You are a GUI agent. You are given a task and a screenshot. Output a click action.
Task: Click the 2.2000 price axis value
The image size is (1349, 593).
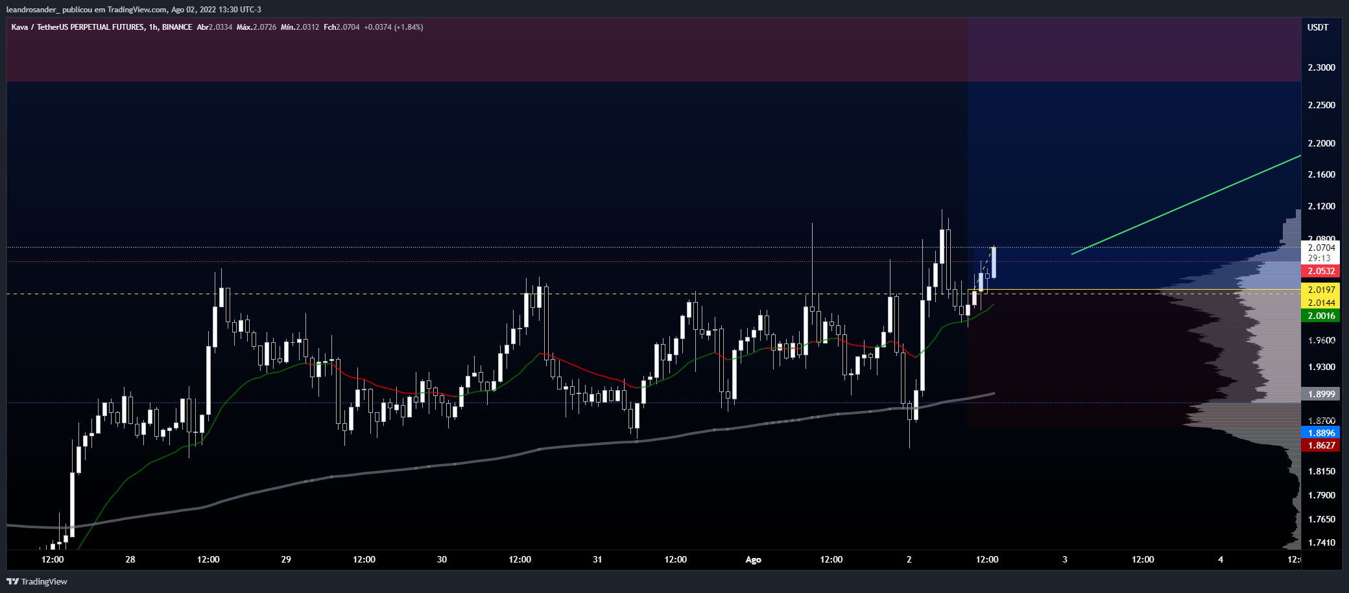point(1321,143)
